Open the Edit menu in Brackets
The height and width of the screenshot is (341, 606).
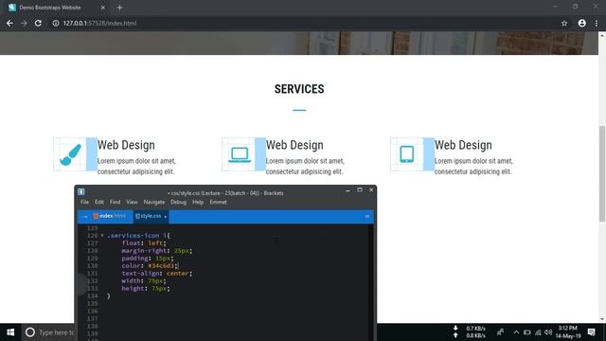(x=99, y=202)
